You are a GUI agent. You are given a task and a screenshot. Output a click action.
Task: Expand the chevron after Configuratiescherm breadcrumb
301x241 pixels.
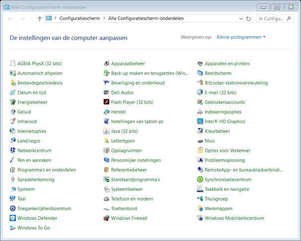tap(104, 18)
